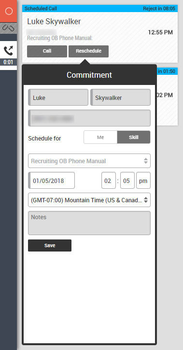The width and height of the screenshot is (183, 350).
Task: Click the first name field Luke
Action: click(58, 98)
